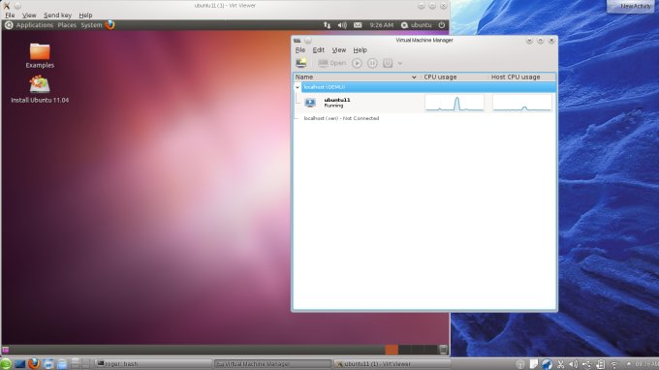Select the ubuntu11 Running virtual machine
Image resolution: width=659 pixels, height=370 pixels.
(x=424, y=103)
